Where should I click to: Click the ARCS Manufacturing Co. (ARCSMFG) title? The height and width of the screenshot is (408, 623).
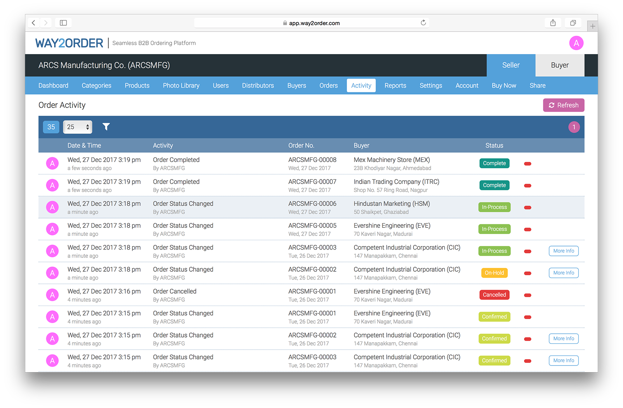coord(104,65)
